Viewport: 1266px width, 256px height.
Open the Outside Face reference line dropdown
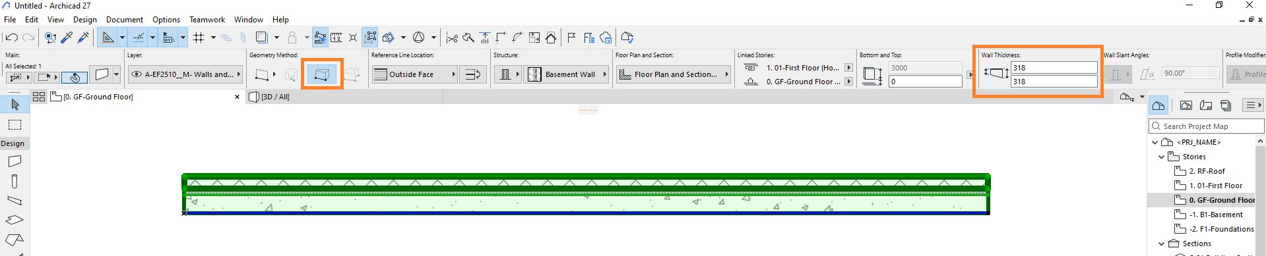(x=414, y=74)
